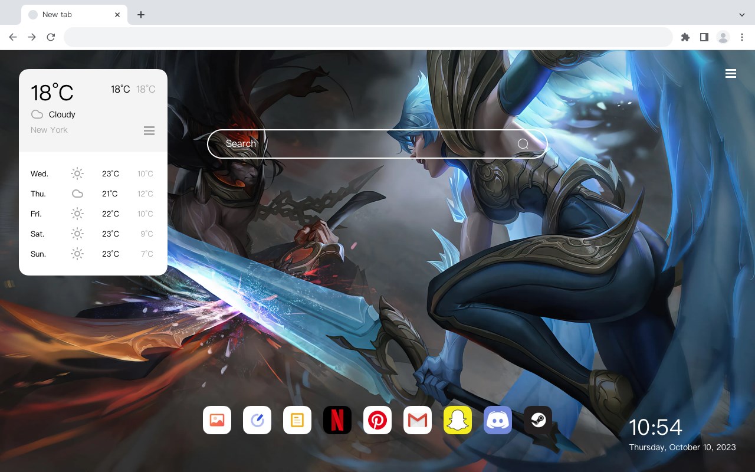This screenshot has width=755, height=472.
Task: Open the yellow notes shortcut
Action: [x=297, y=420]
